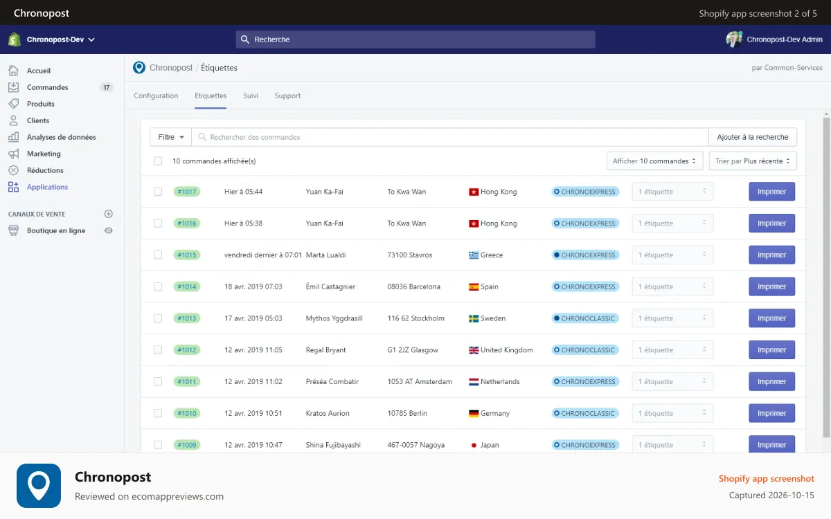Click the Germany flag icon
The image size is (831, 519).
click(474, 413)
